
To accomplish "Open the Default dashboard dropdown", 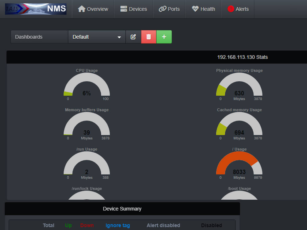I will (x=97, y=36).
